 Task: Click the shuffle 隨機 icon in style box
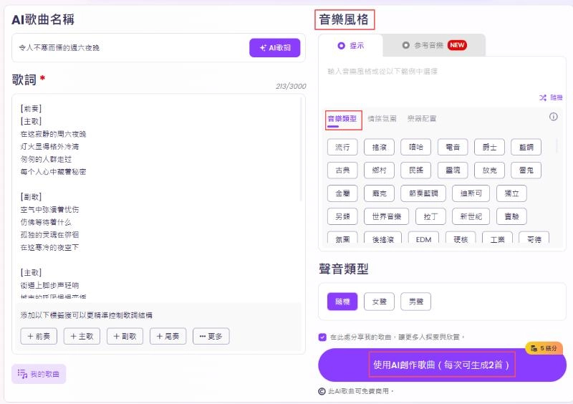[x=543, y=97]
